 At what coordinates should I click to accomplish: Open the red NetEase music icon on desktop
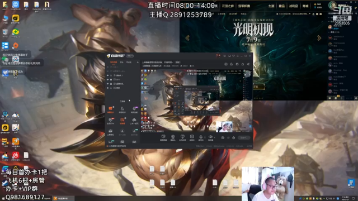click(16, 155)
